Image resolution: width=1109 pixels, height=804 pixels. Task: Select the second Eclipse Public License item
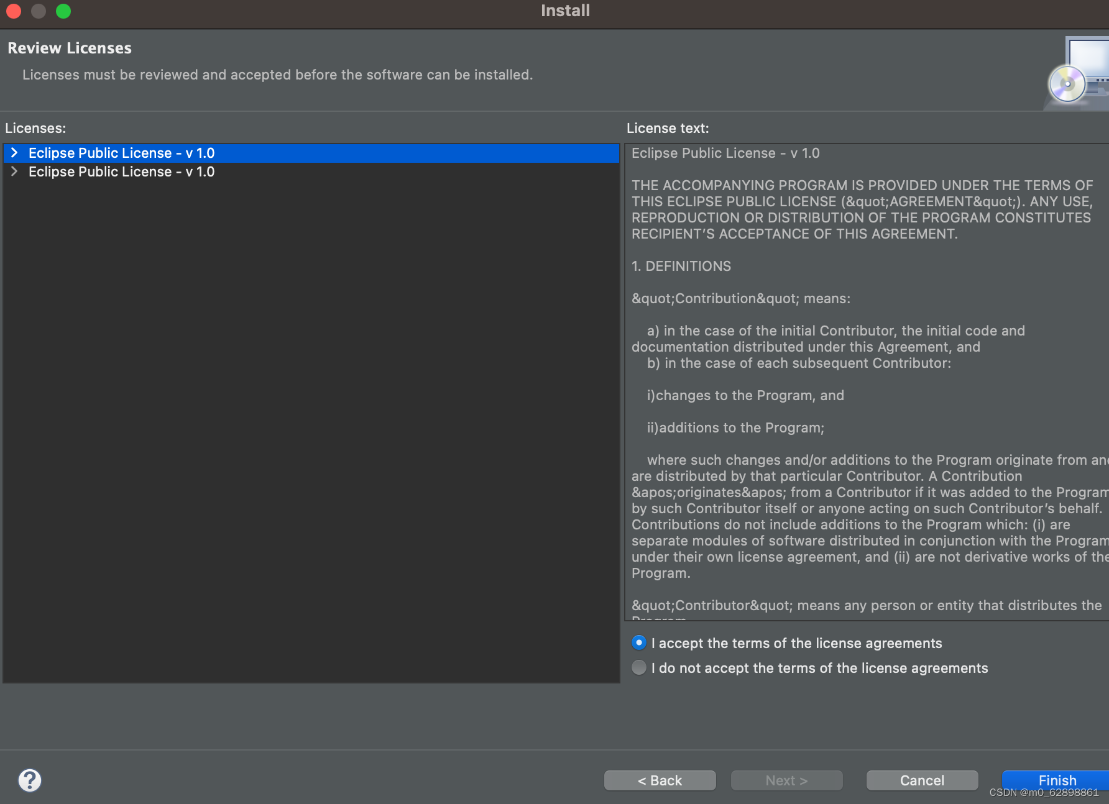121,171
